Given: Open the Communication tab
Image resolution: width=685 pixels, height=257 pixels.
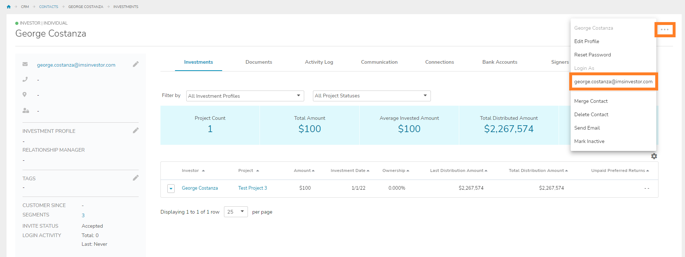Looking at the screenshot, I should click(x=379, y=62).
